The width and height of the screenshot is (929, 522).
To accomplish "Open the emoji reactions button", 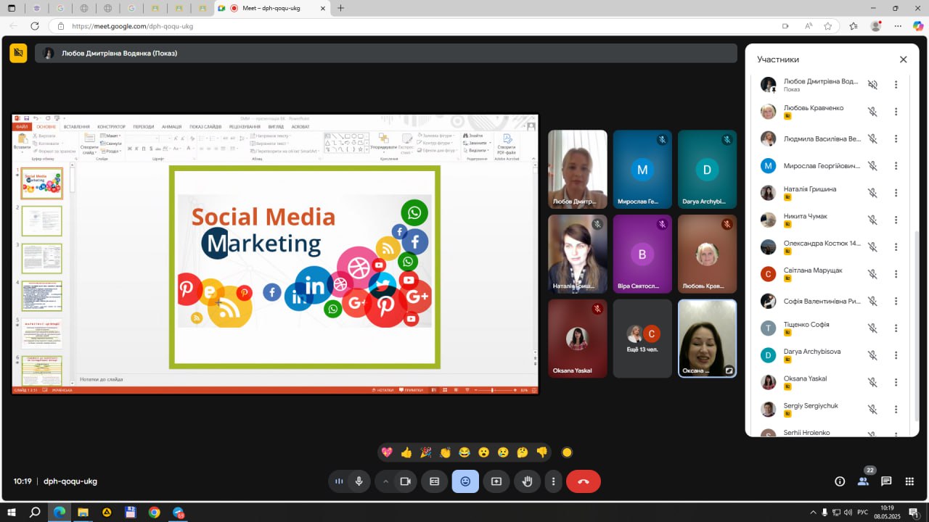I will tap(465, 481).
